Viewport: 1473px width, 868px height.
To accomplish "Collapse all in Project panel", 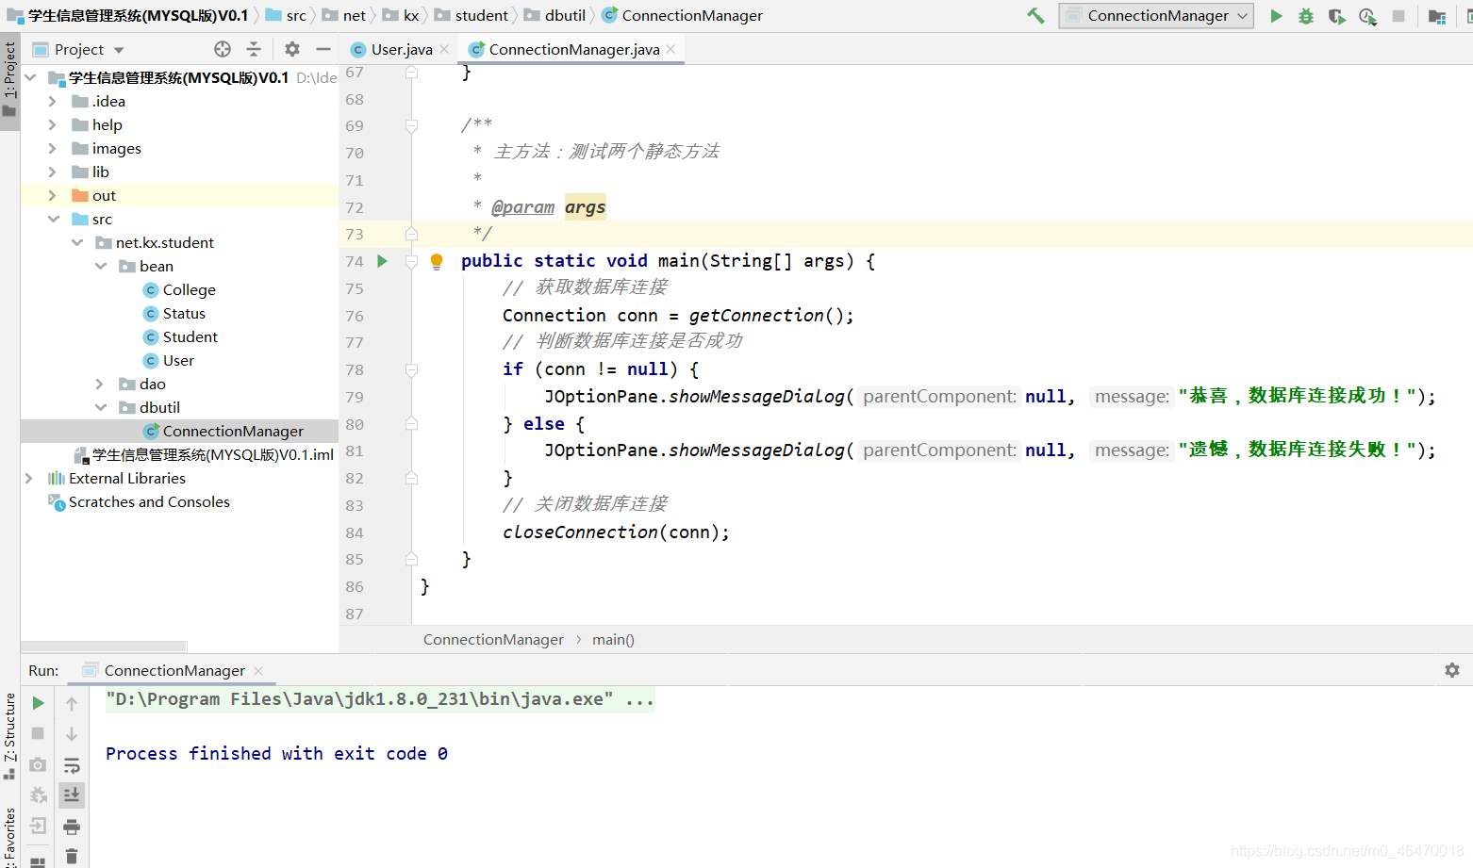I will 253,49.
